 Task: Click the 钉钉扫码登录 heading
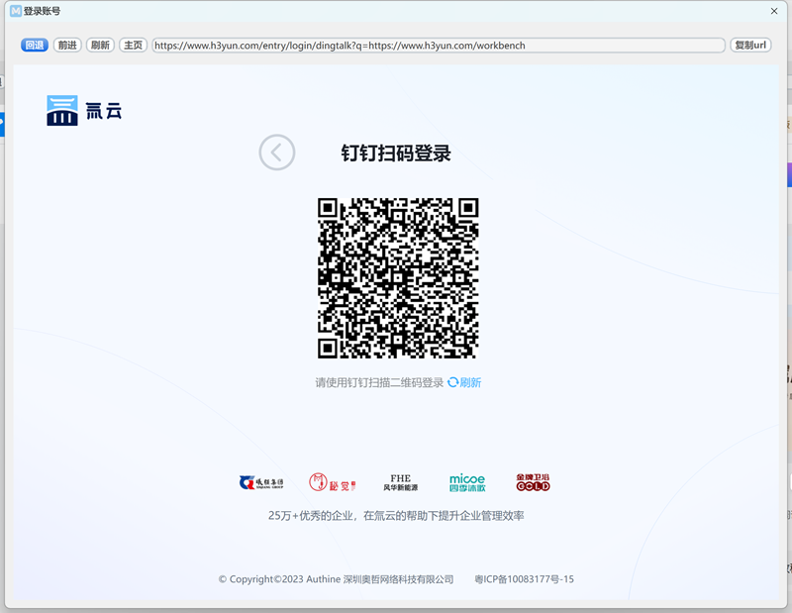[x=395, y=153]
